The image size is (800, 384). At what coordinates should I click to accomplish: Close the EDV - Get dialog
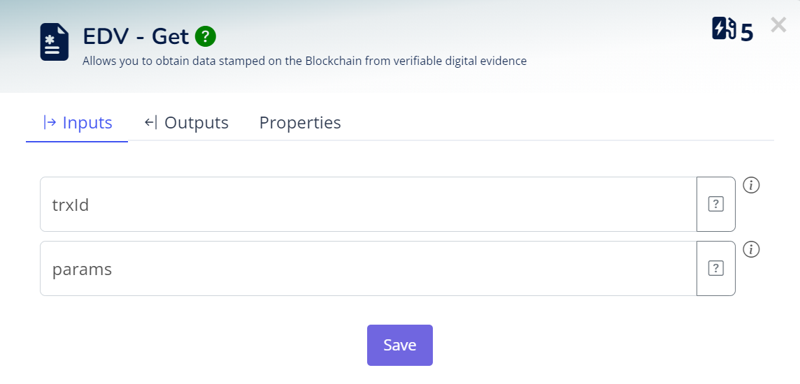778,26
